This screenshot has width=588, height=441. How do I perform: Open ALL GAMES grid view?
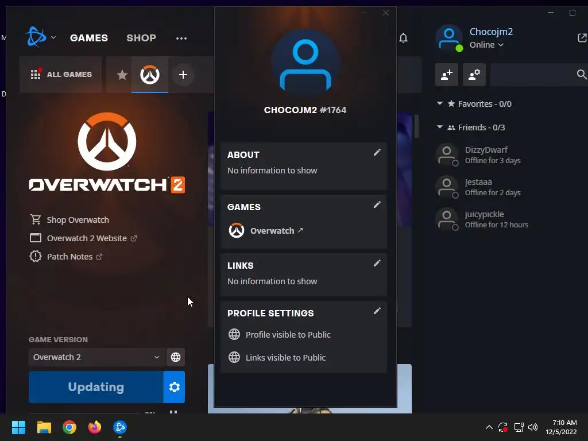61,74
